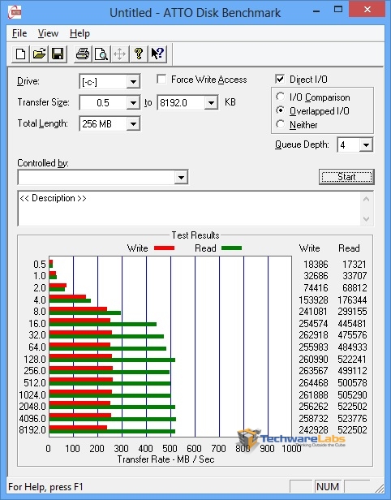Open the Total Length 256 MB dropdown
Screen dimensions: 391x500
(110, 123)
